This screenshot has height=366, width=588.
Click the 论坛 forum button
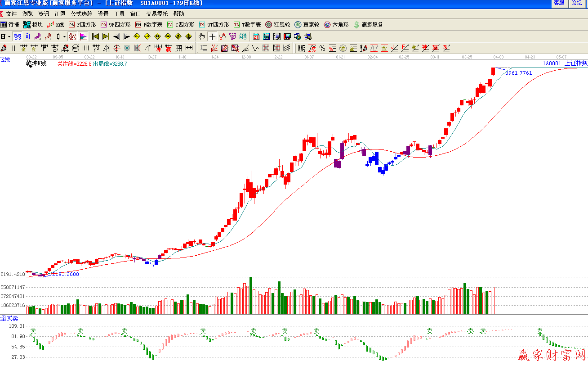coord(577,3)
